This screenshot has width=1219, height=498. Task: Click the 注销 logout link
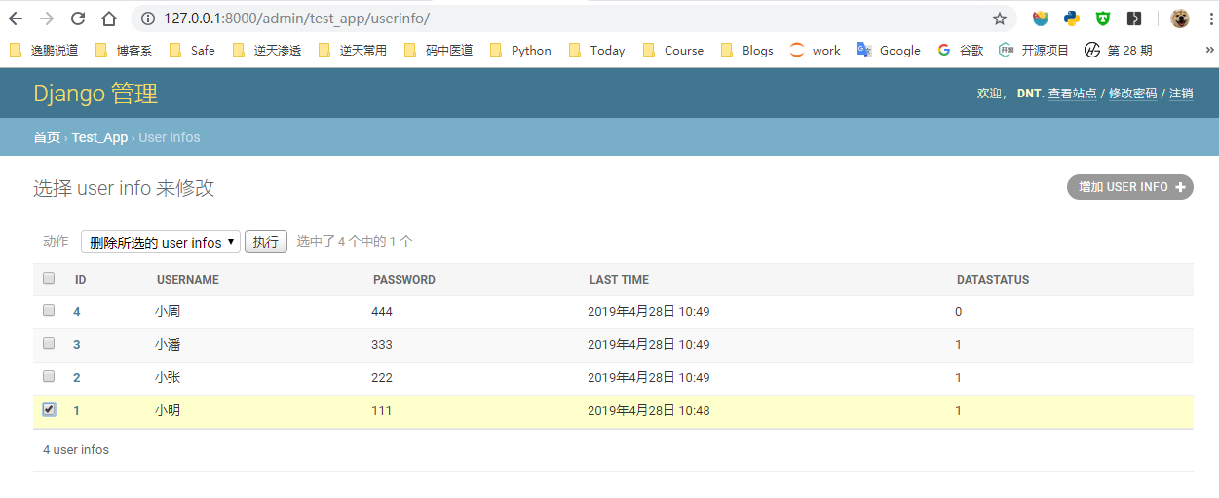pyautogui.click(x=1181, y=94)
